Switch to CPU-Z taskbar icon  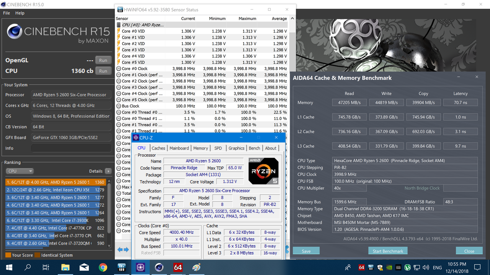click(x=140, y=267)
